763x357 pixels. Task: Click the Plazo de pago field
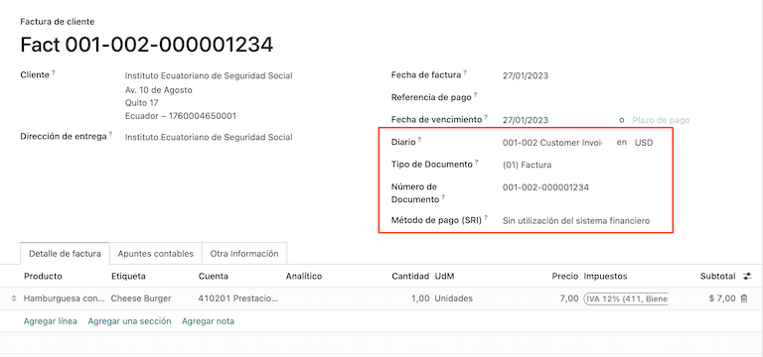coord(661,120)
